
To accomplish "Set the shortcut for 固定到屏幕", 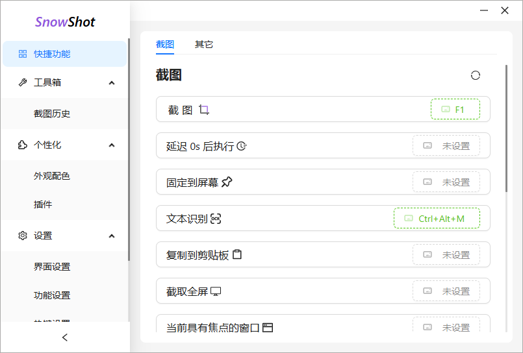I will (x=446, y=182).
